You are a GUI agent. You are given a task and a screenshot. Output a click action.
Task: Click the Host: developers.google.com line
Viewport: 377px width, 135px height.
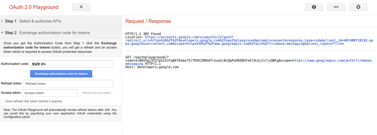[x=152, y=67]
